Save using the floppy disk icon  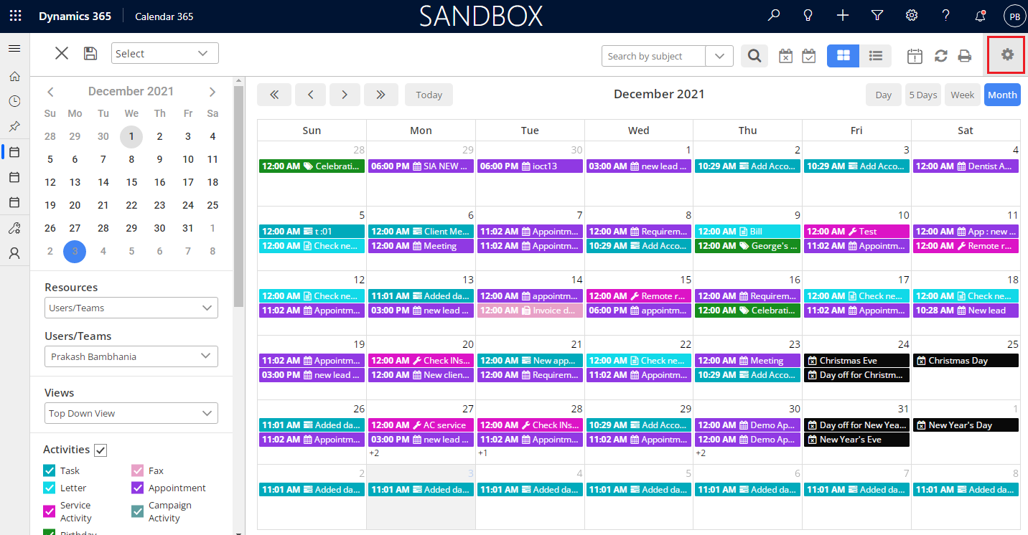click(x=90, y=53)
